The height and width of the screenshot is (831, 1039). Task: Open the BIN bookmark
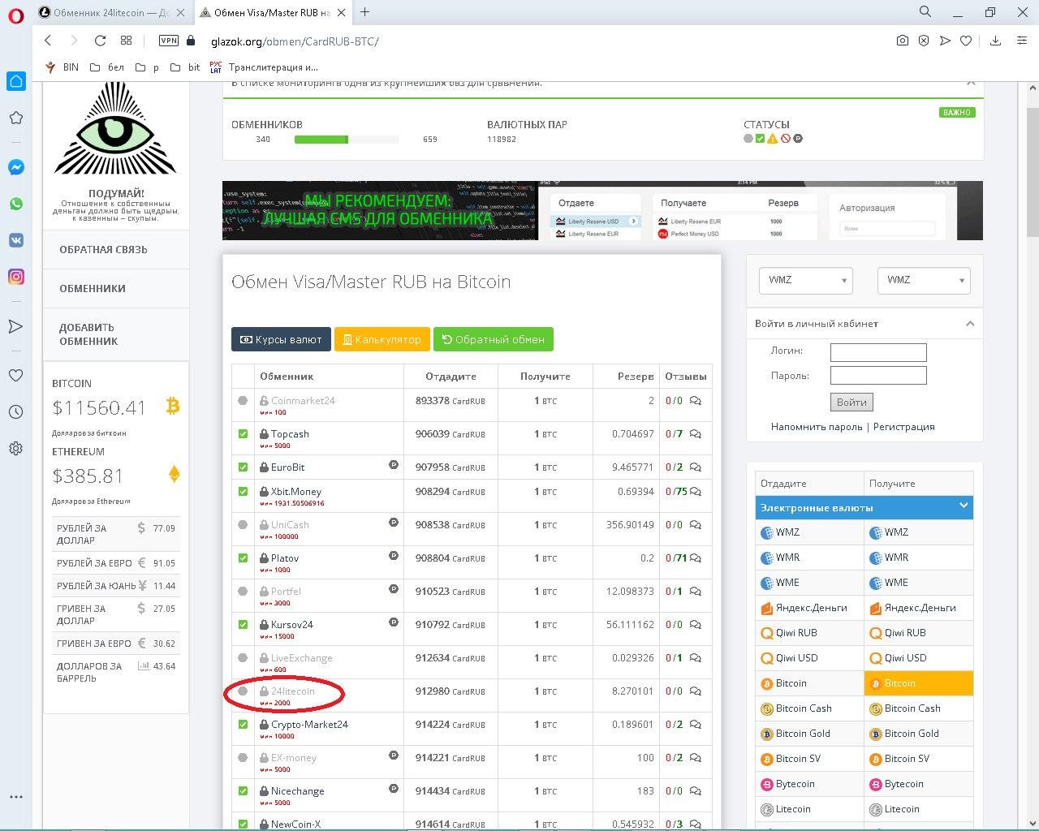62,67
